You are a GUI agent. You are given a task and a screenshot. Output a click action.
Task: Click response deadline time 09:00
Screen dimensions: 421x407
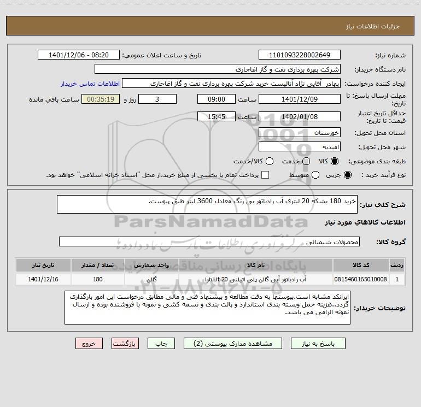click(217, 99)
